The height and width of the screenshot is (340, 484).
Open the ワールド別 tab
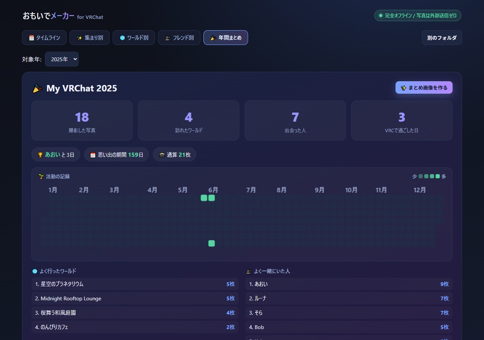coord(134,38)
